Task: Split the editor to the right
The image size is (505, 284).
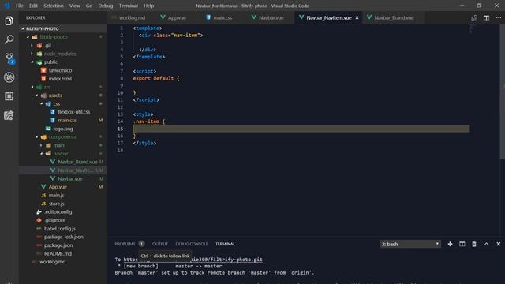Action: [x=486, y=17]
